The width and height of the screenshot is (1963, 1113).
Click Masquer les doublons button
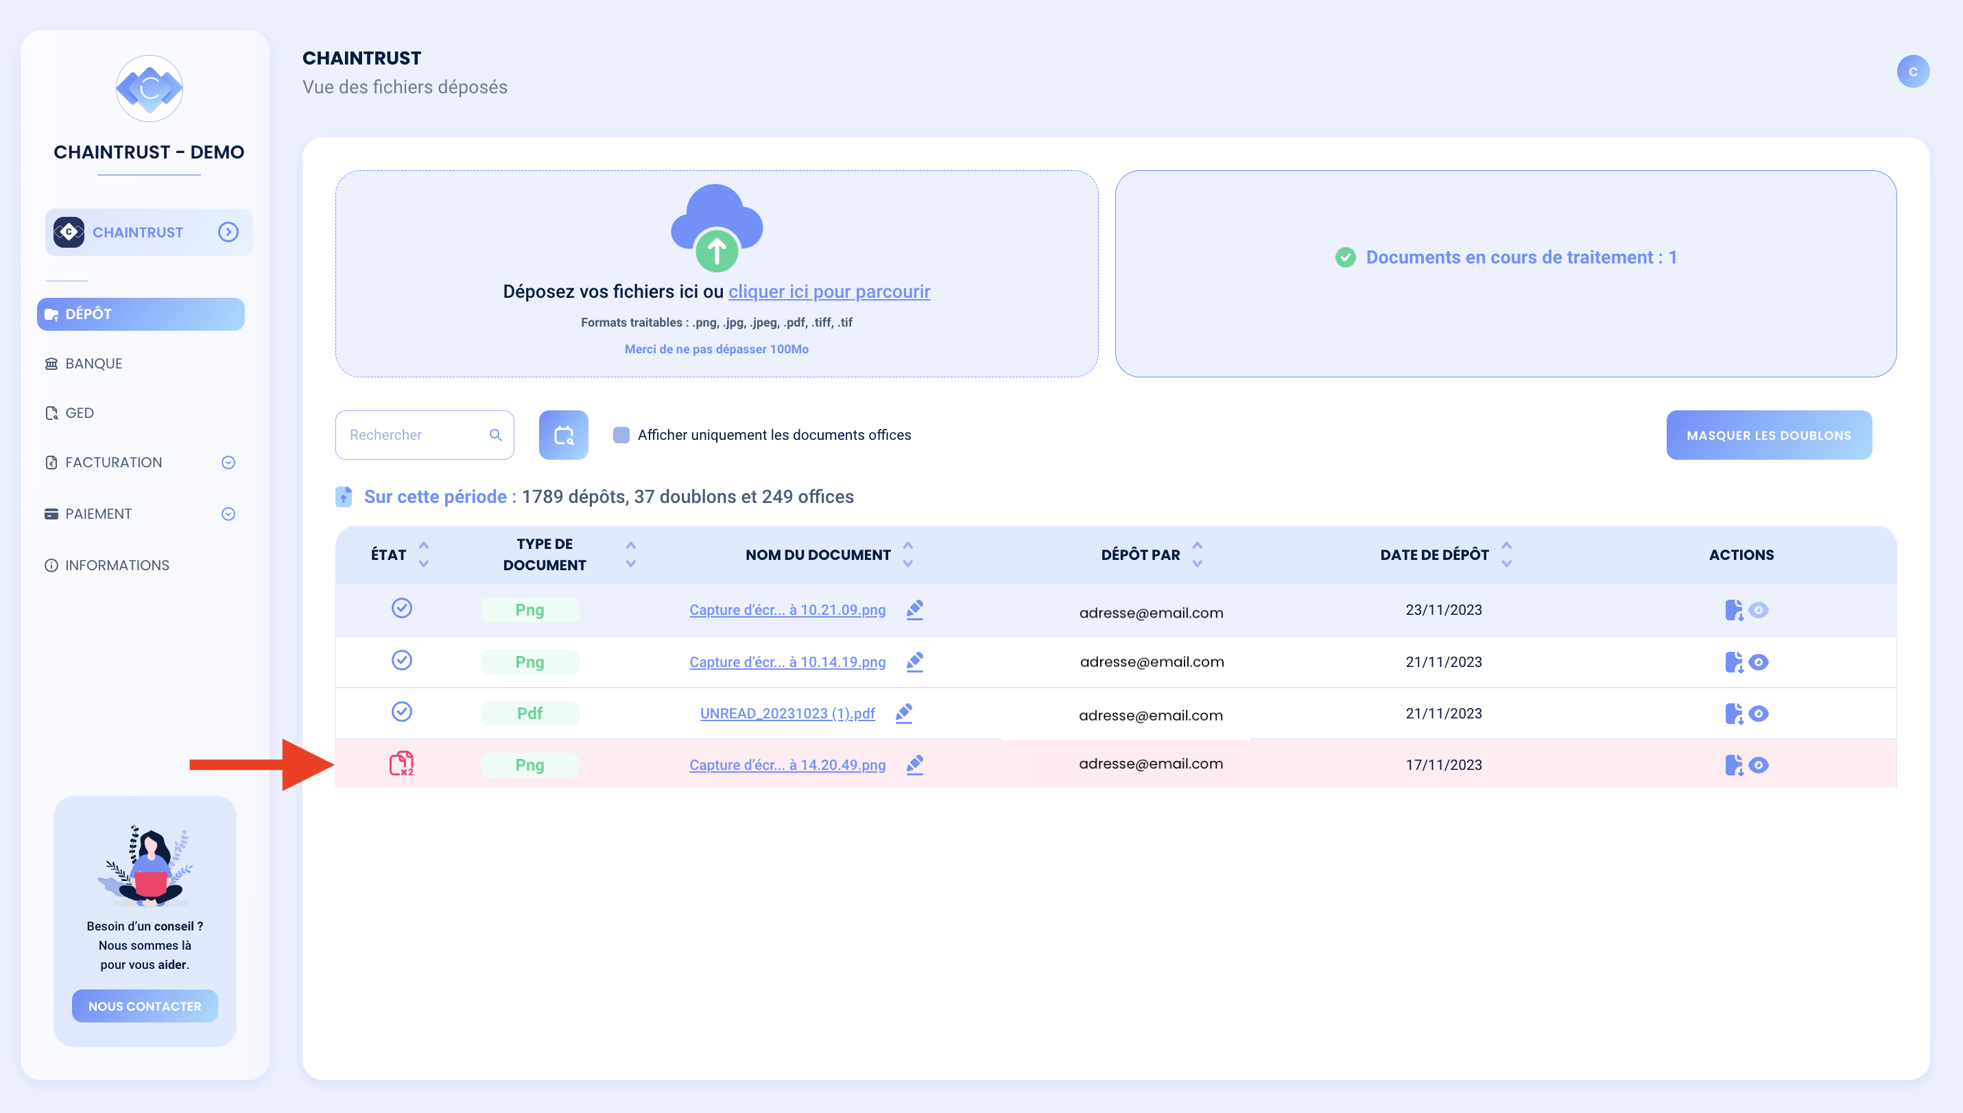point(1769,435)
